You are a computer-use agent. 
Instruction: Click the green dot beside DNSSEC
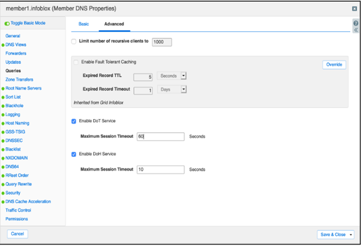tap(3, 141)
